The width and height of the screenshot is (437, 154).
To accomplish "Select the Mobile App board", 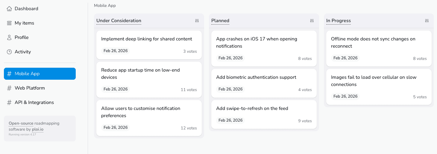I will click(40, 74).
